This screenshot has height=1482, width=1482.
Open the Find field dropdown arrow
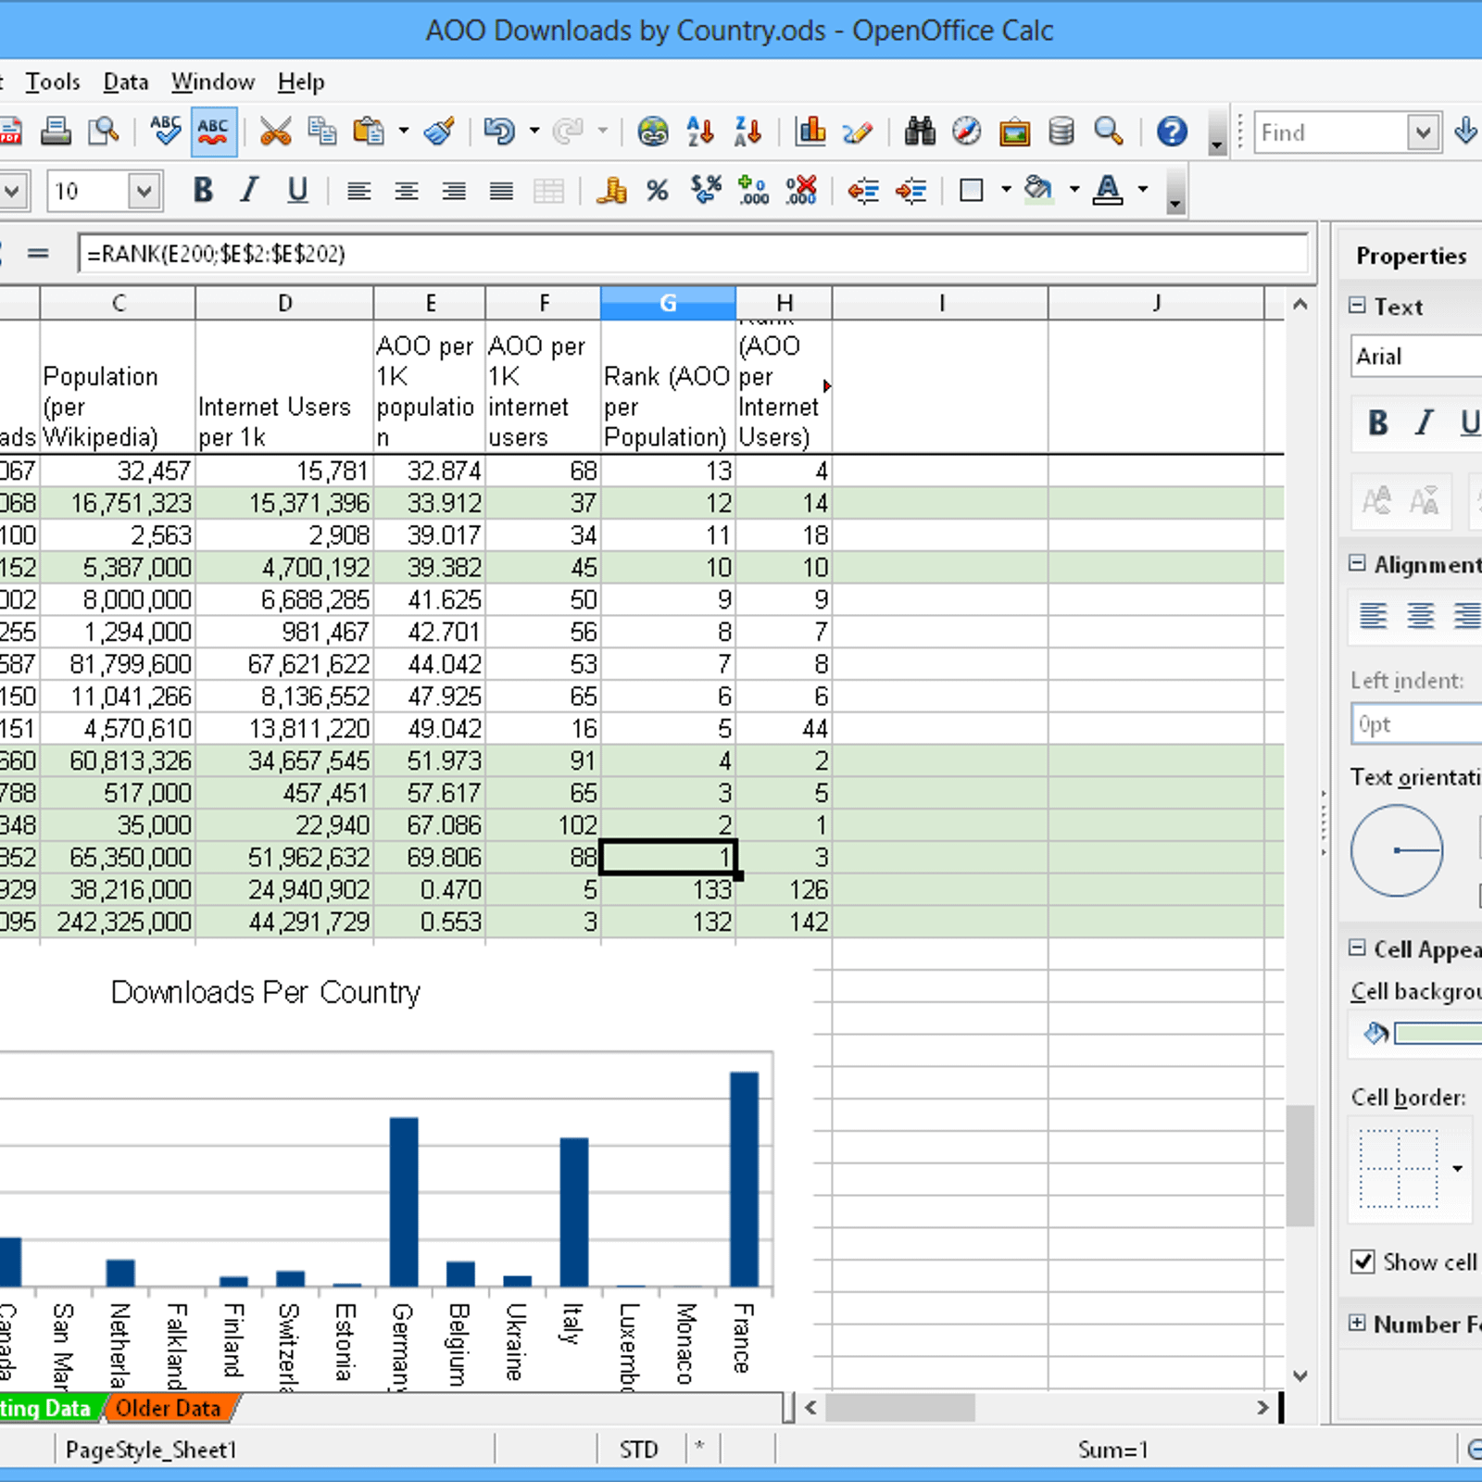click(x=1424, y=132)
